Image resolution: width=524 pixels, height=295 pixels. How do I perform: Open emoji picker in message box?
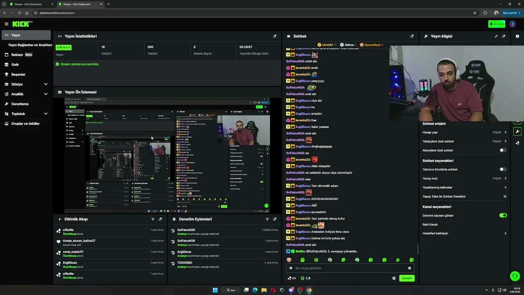point(409,268)
